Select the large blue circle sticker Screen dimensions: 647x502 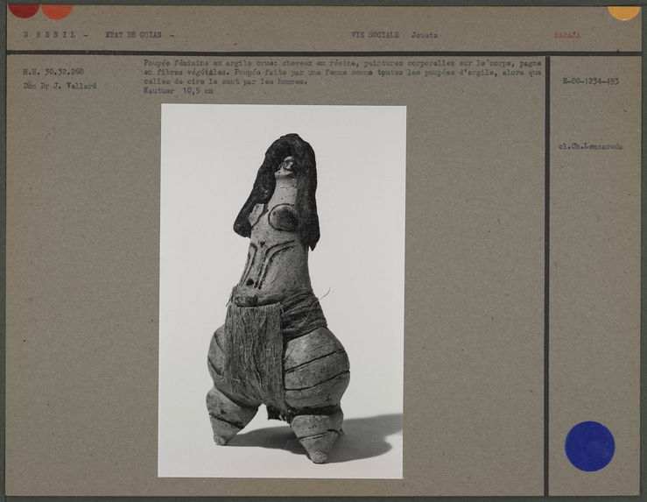point(589,446)
